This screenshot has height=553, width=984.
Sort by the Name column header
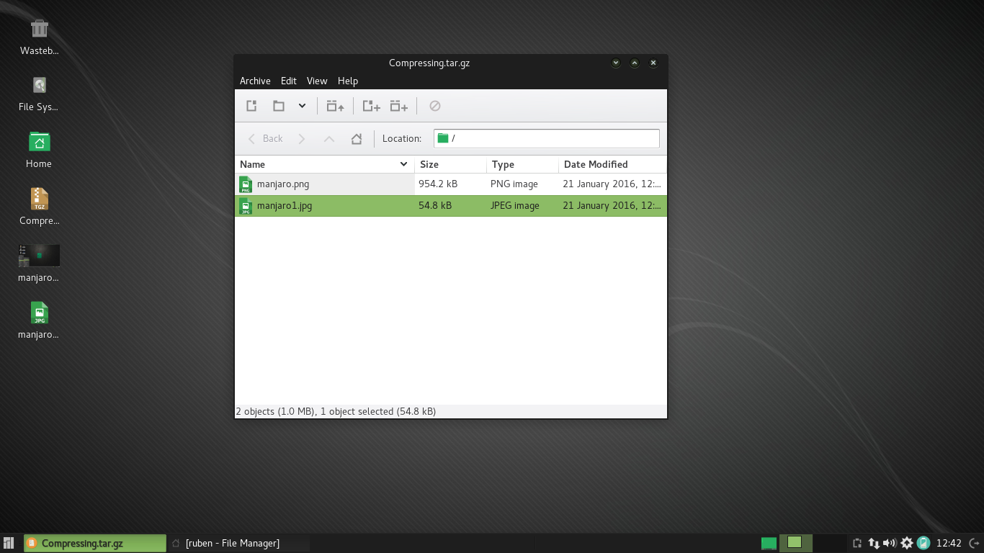(x=324, y=164)
